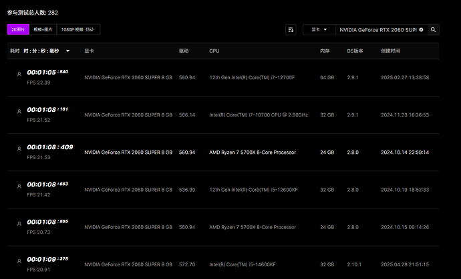This screenshot has height=279, width=461.
Task: Click the user icon beside 00:01:08:409
Action: click(x=19, y=149)
